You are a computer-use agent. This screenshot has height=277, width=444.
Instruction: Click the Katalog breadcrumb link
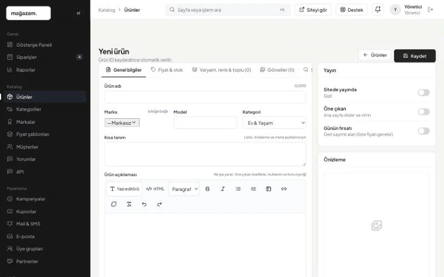pos(107,10)
